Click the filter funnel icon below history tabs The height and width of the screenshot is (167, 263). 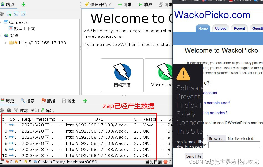[16, 110]
